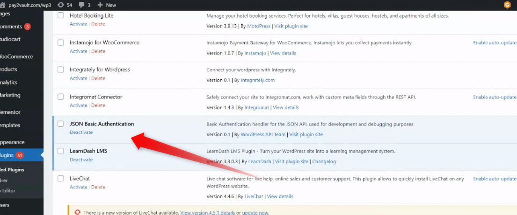Visit plugin site for Hotel Booking Lite
Viewport: 517px width, 215px height.
[x=291, y=26]
